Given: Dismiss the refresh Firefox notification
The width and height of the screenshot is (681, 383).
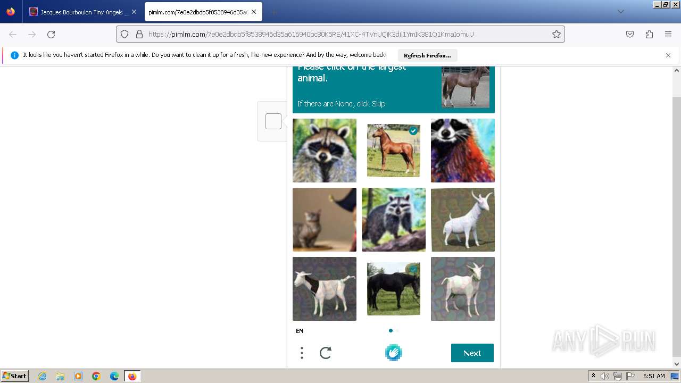Looking at the screenshot, I should click(x=668, y=55).
